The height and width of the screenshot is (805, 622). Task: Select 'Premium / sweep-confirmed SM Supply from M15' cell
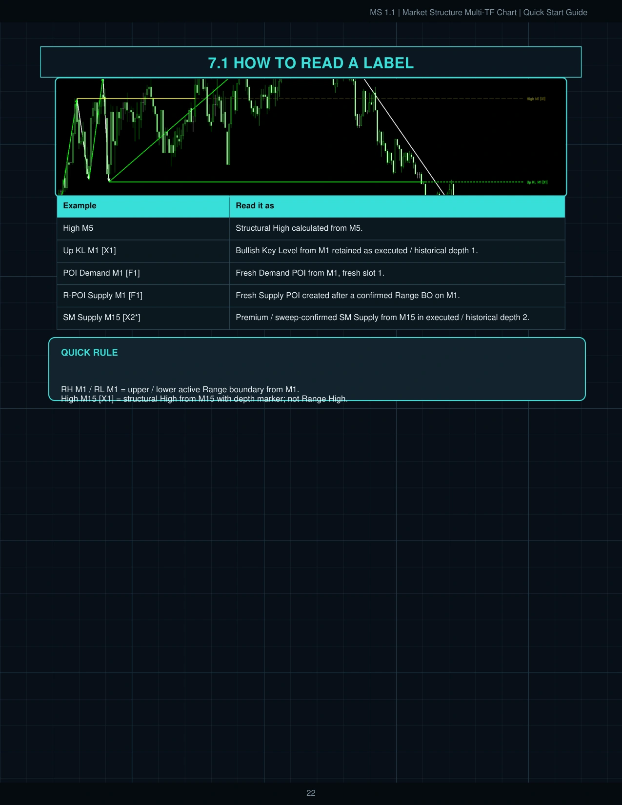tap(397, 318)
